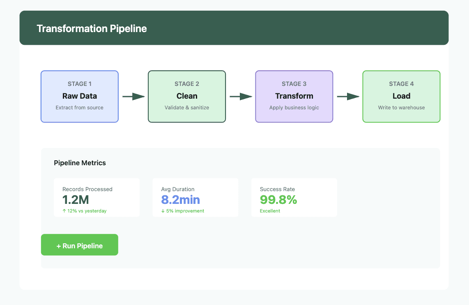The height and width of the screenshot is (305, 469).
Task: Click the 99.8% success value
Action: pyautogui.click(x=278, y=200)
